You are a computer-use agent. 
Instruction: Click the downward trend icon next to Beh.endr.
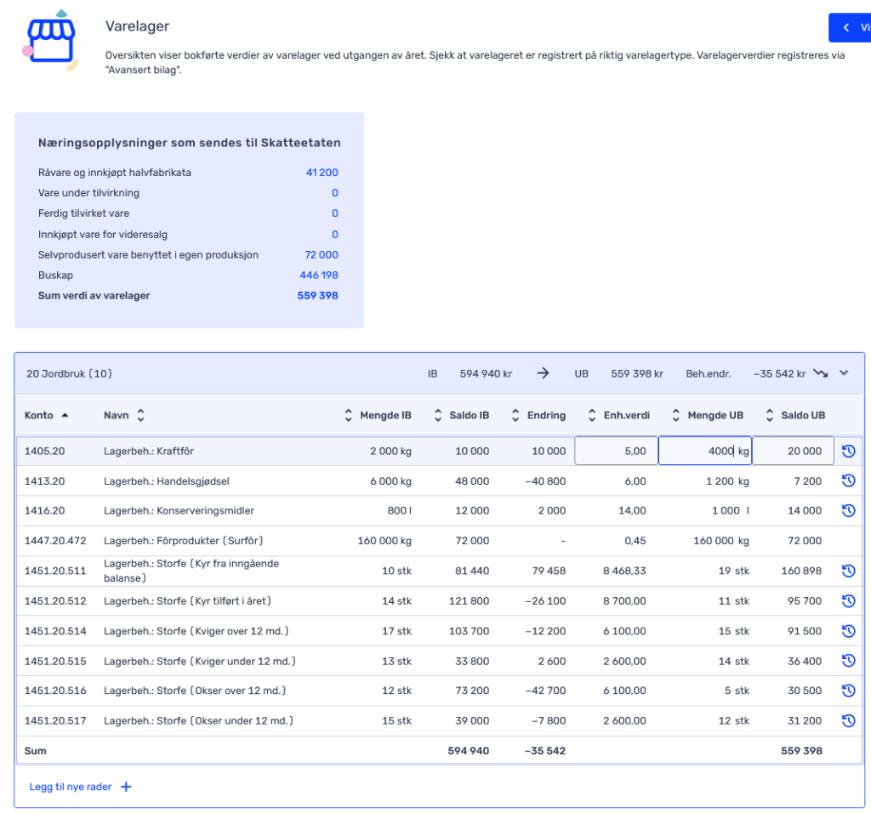(x=821, y=373)
